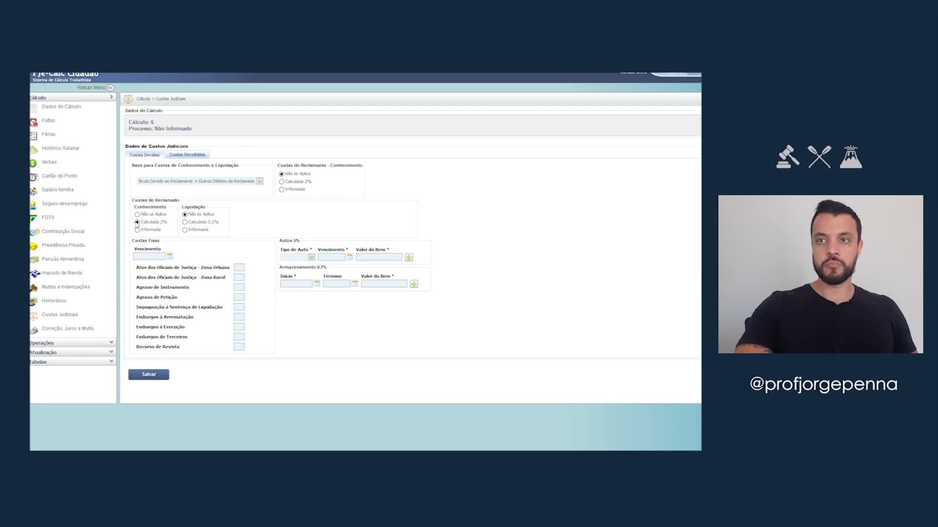Click scales icon in breadcrumb bar
The image size is (938, 527).
(x=128, y=99)
